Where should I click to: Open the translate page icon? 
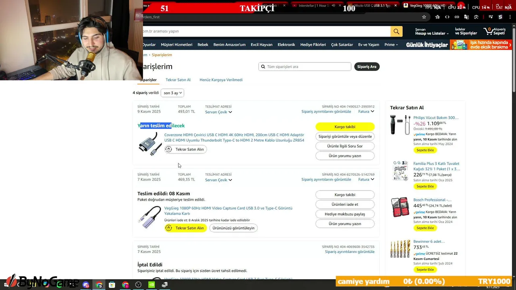click(466, 17)
